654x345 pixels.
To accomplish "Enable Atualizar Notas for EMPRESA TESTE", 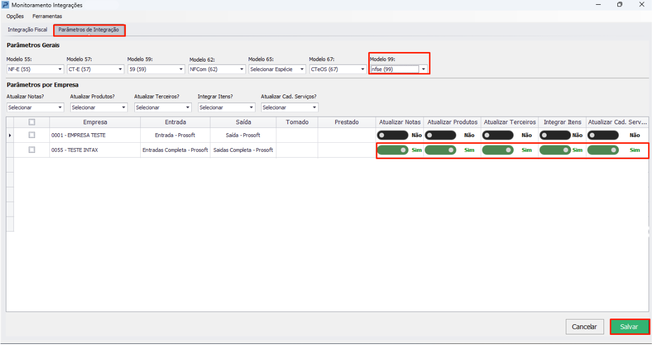I will tap(393, 135).
